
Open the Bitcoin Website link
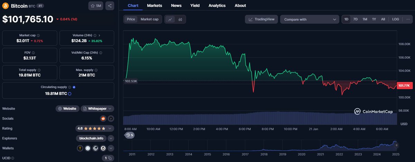[x=67, y=108]
